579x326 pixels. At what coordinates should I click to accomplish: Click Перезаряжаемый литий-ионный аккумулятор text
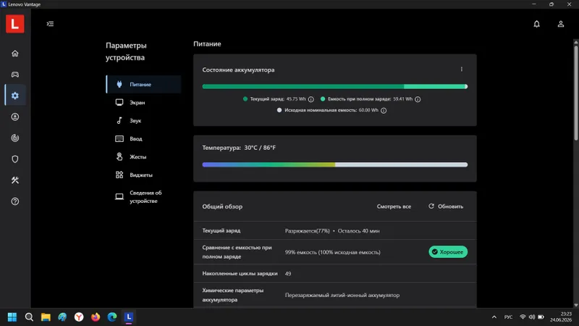[x=342, y=296]
